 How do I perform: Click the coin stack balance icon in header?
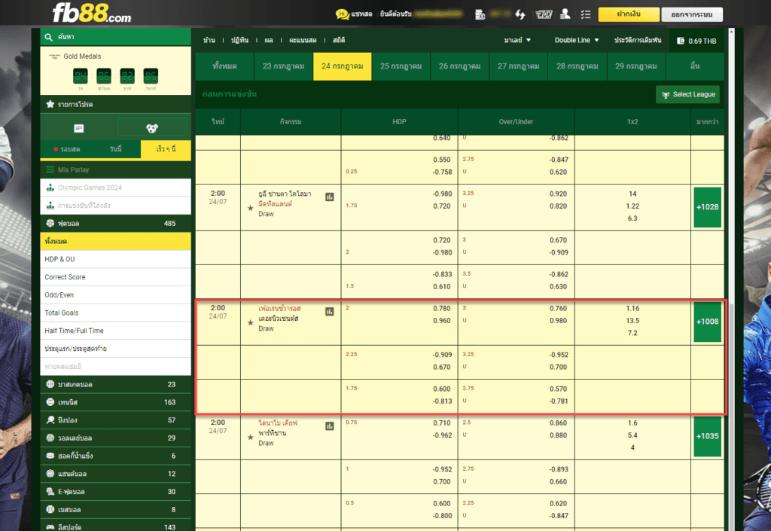click(480, 14)
